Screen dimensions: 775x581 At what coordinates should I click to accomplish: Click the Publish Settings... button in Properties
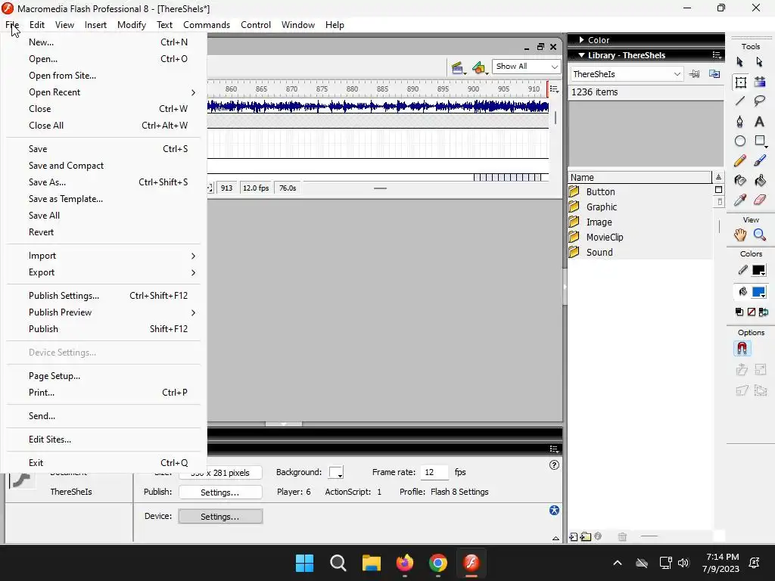click(x=220, y=492)
